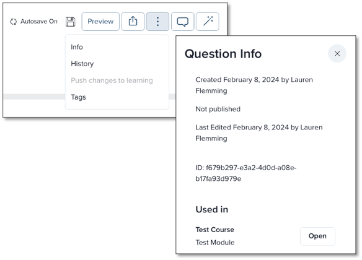Click the magic wand icon

pos(208,22)
